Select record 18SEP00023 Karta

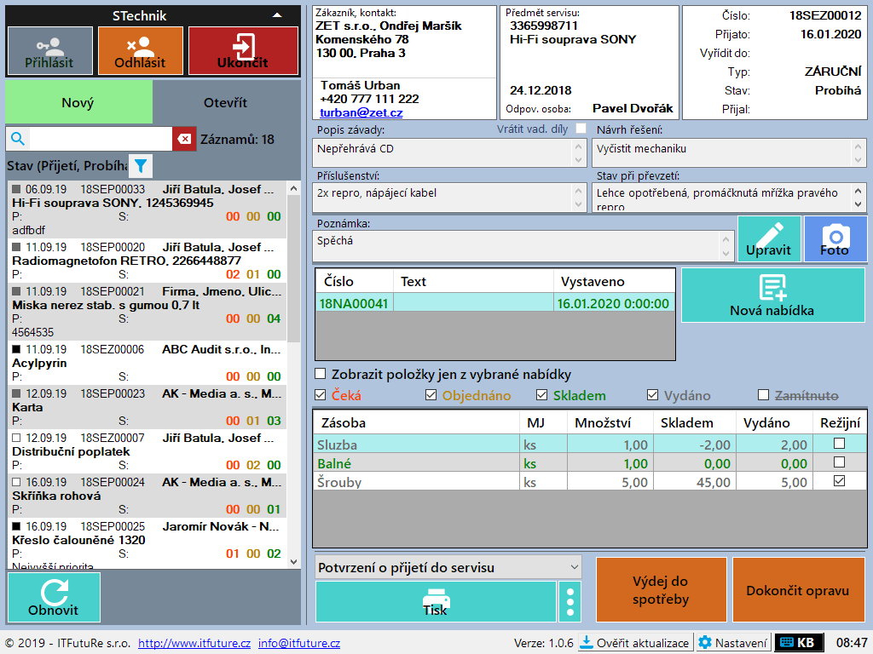pos(147,408)
